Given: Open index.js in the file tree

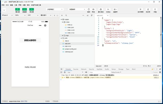Looking at the screenshot, I should coord(70,25).
